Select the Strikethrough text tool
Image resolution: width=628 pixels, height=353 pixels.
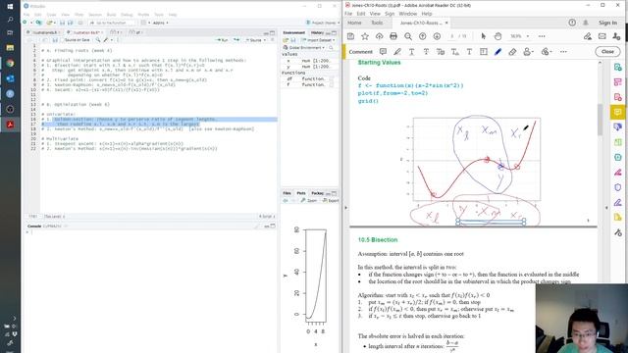click(426, 52)
